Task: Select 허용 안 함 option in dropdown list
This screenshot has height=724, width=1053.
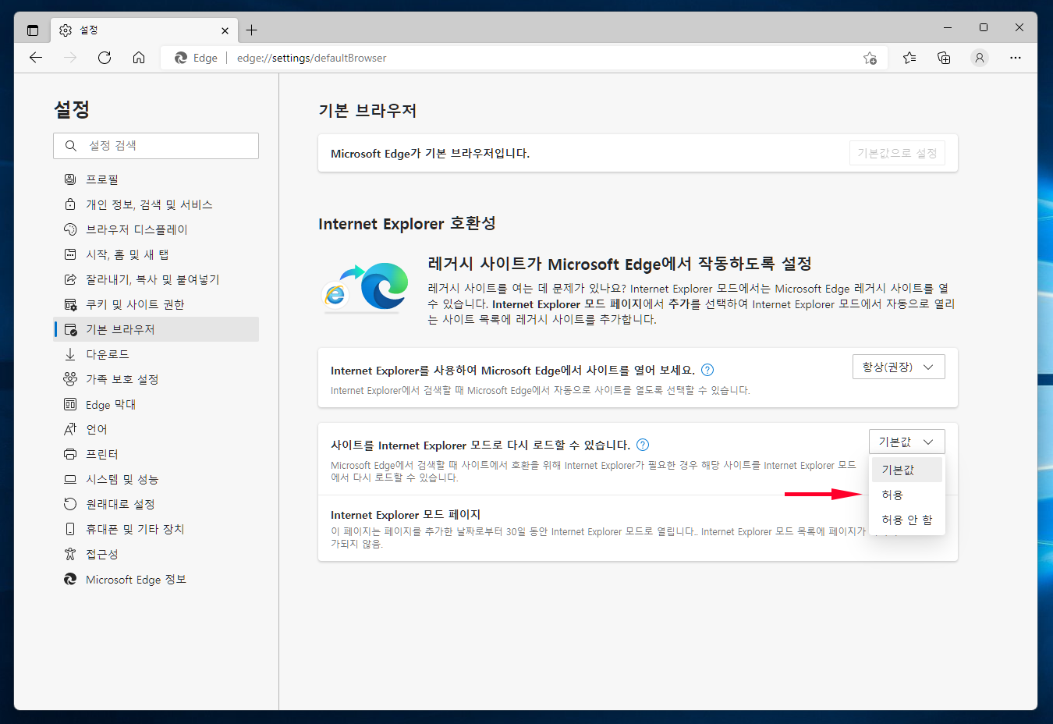Action: click(907, 520)
